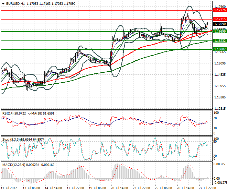Select the Stochastic 80 level axis label
This screenshot has width=227, height=192.
coord(215,142)
